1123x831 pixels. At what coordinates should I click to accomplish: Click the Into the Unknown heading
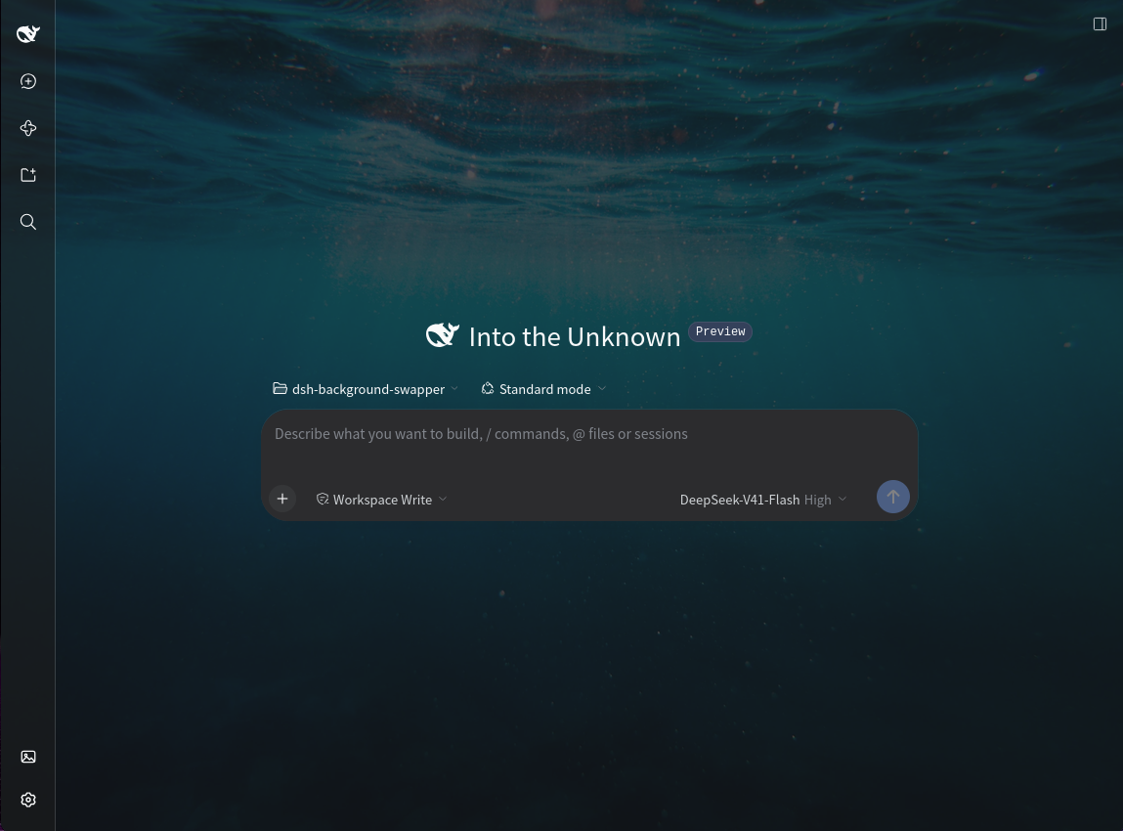pyautogui.click(x=575, y=336)
